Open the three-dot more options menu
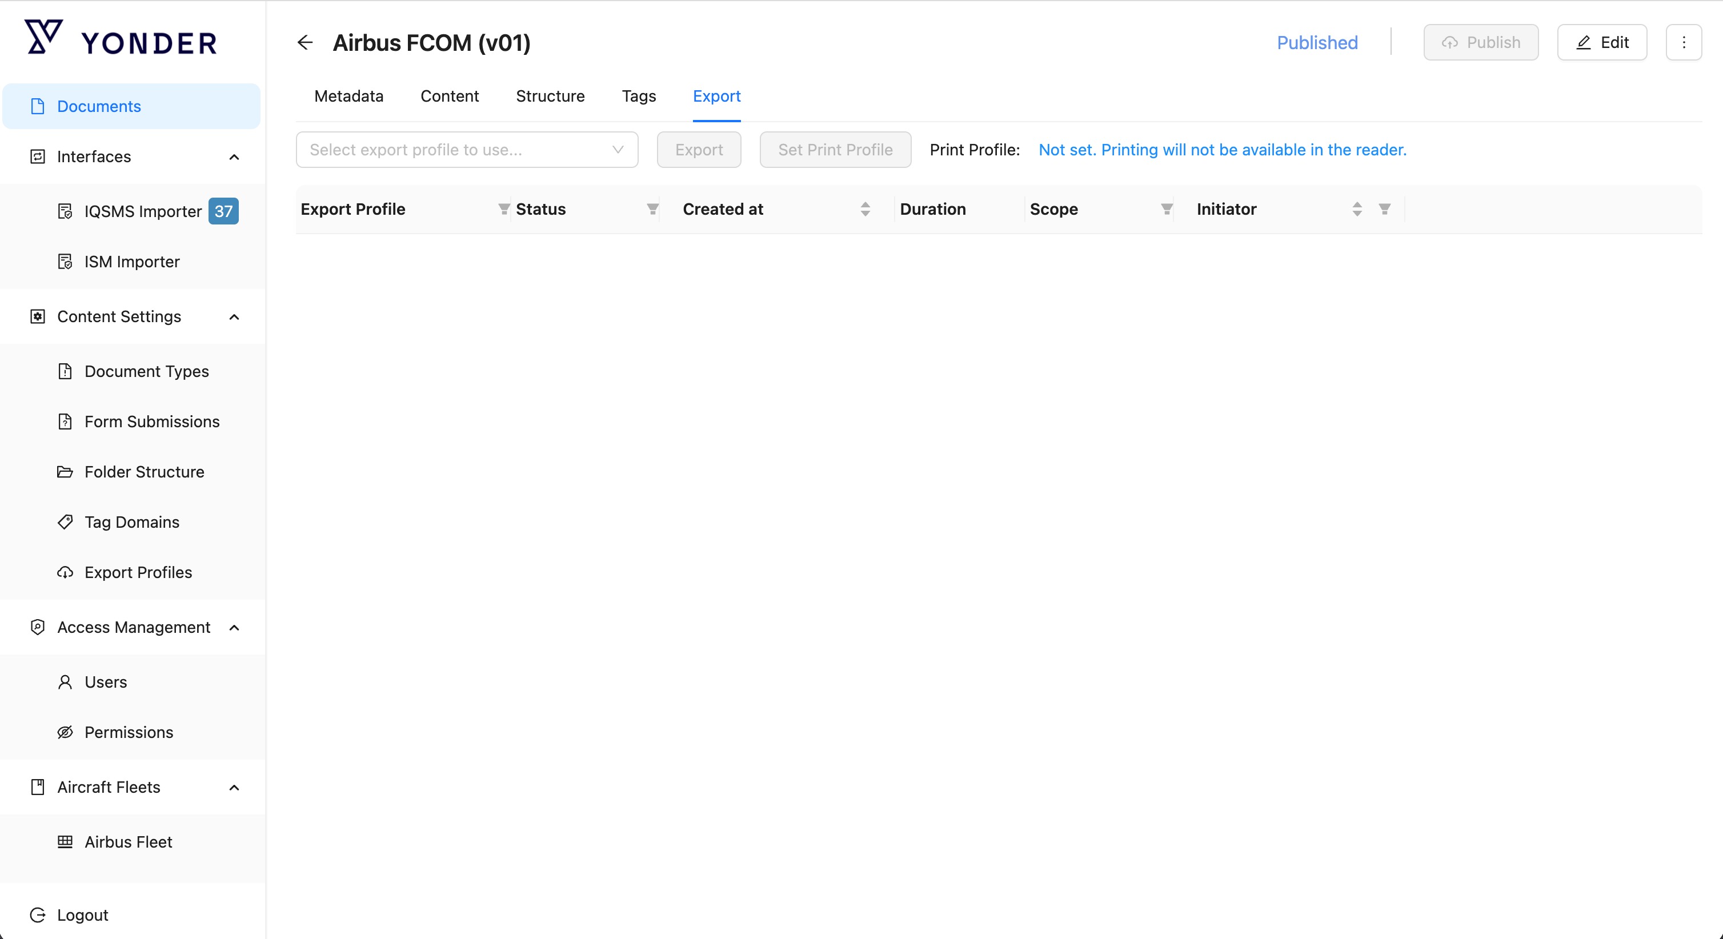The height and width of the screenshot is (939, 1723). pyautogui.click(x=1684, y=43)
